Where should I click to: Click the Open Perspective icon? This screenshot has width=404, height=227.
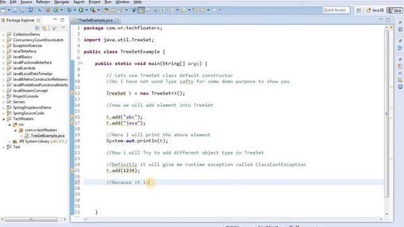pos(359,10)
